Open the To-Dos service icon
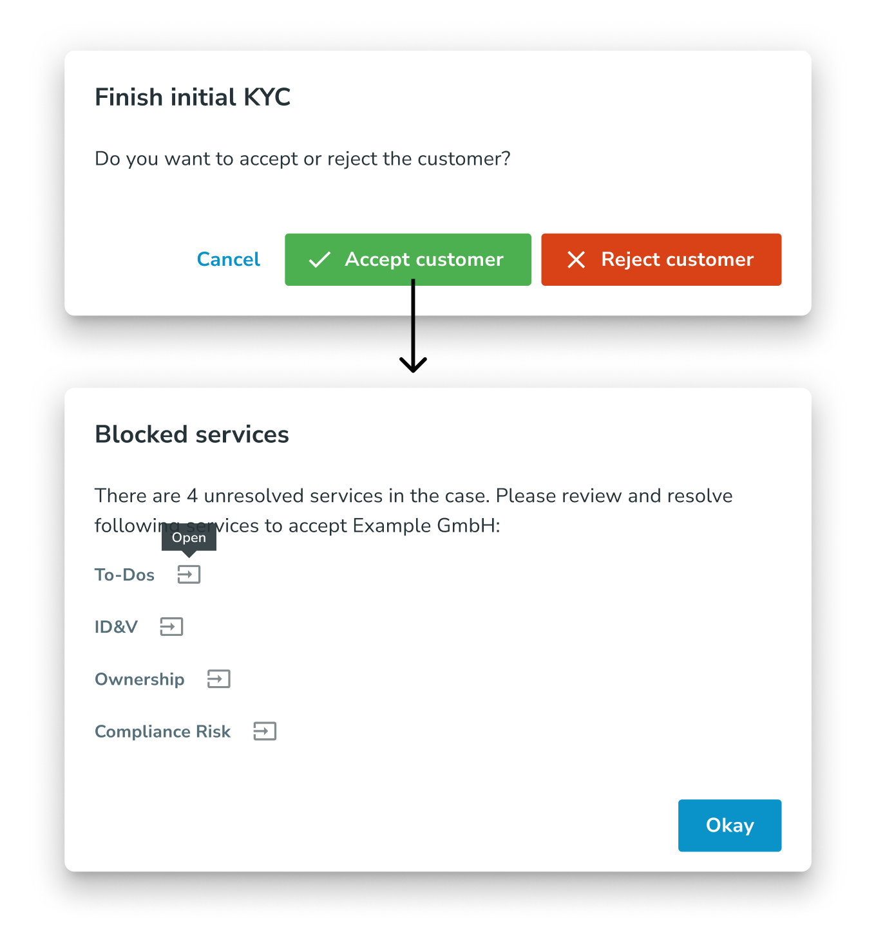 (x=189, y=574)
